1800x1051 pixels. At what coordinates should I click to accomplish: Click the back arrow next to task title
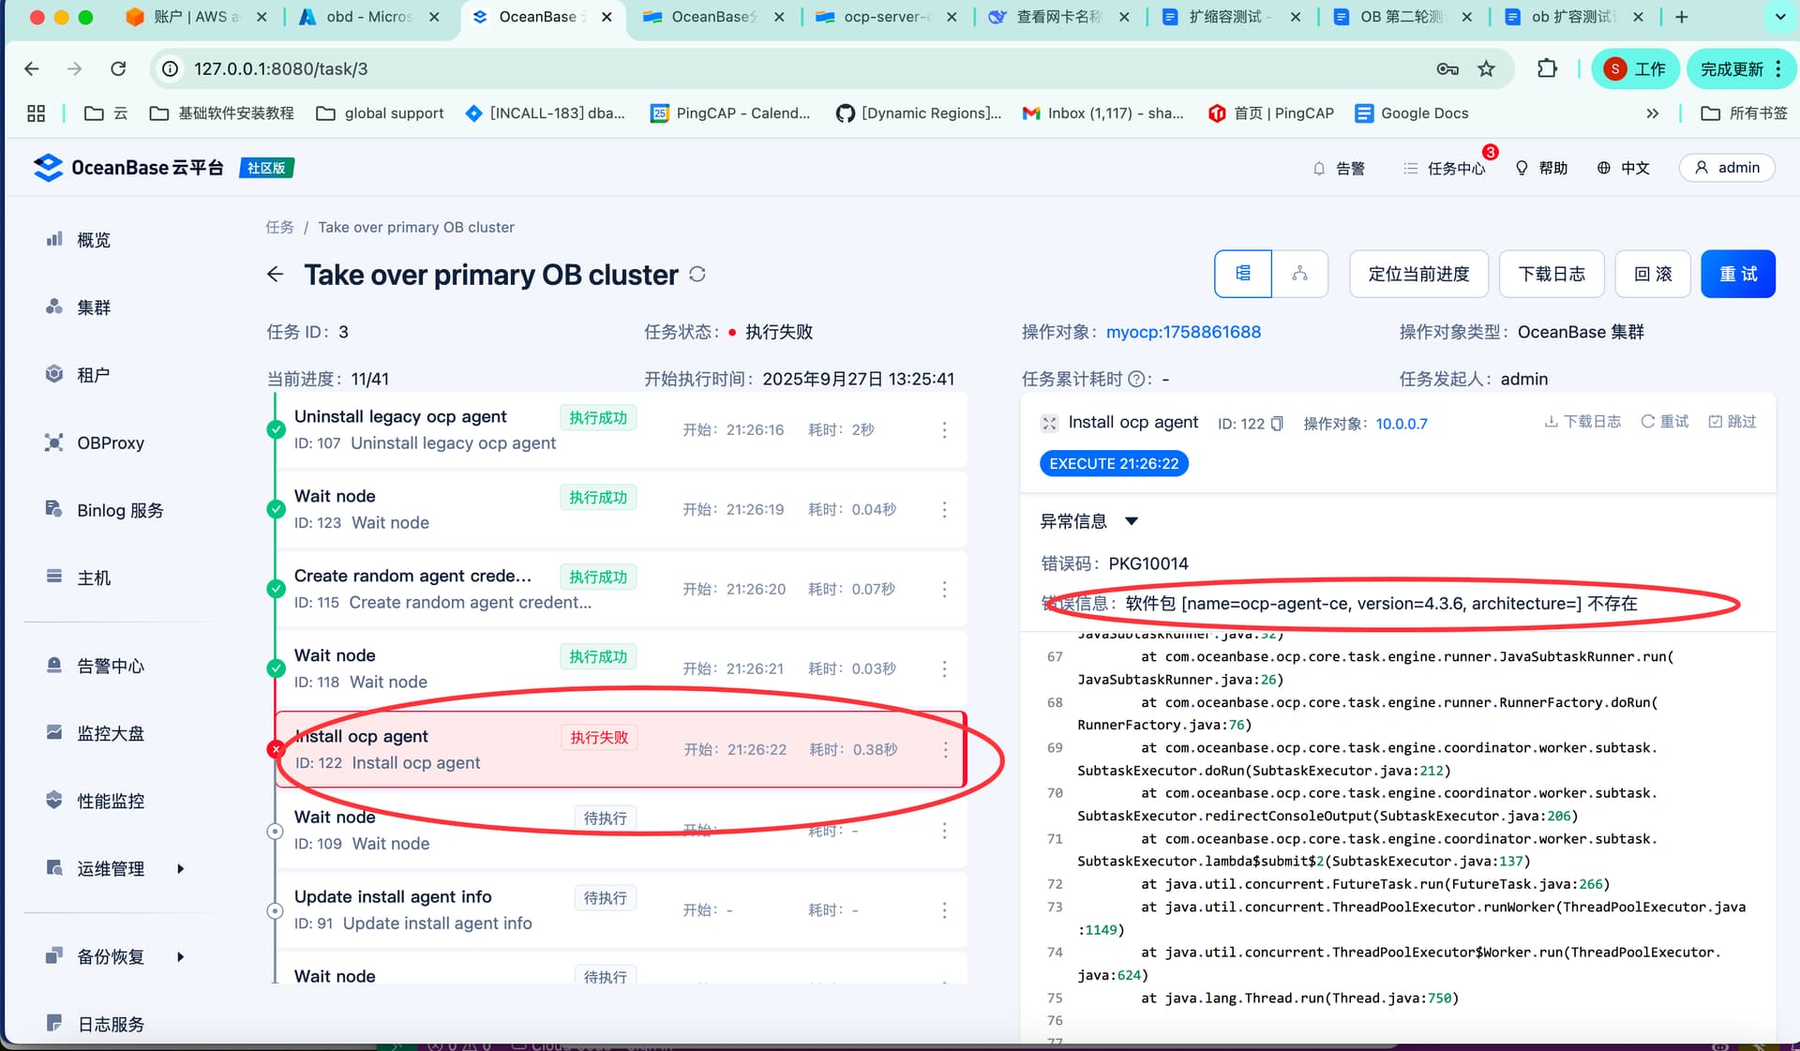coord(275,274)
